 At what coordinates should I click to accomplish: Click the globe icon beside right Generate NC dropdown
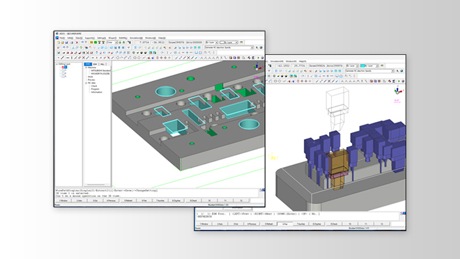click(401, 71)
